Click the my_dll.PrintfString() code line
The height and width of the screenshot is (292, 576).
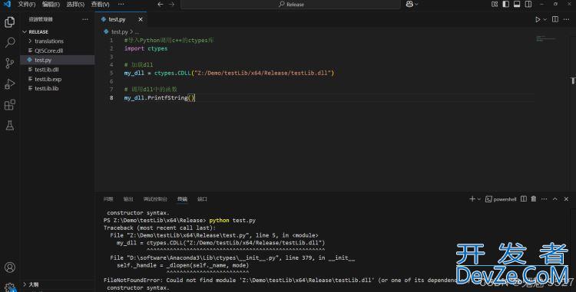tap(160, 98)
